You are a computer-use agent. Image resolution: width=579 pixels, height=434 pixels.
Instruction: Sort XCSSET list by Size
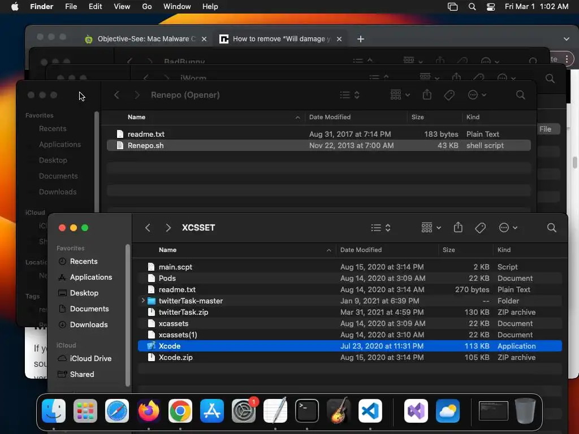click(x=448, y=250)
